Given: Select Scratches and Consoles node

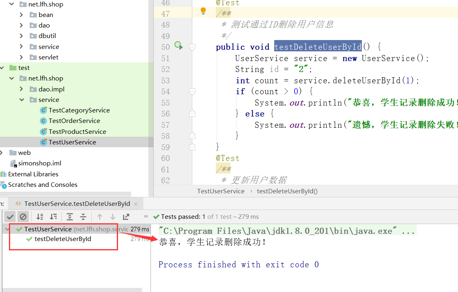Looking at the screenshot, I should (43, 184).
